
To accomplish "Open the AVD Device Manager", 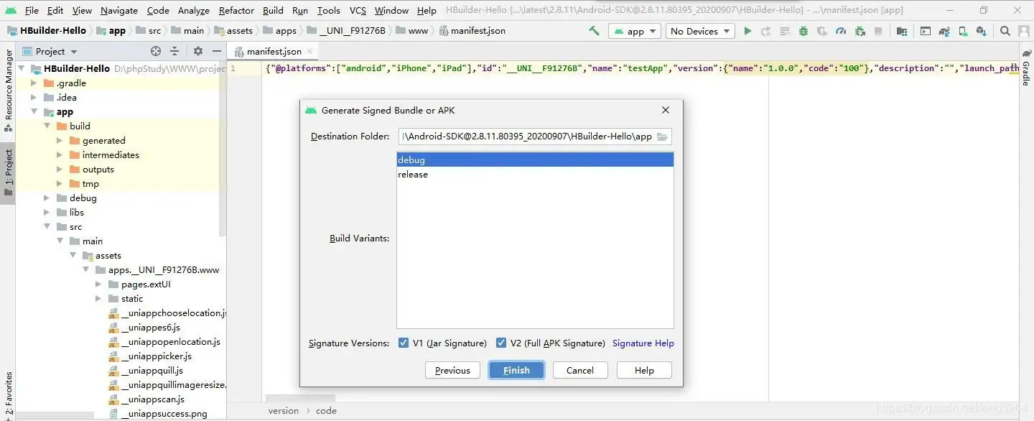I will [964, 31].
